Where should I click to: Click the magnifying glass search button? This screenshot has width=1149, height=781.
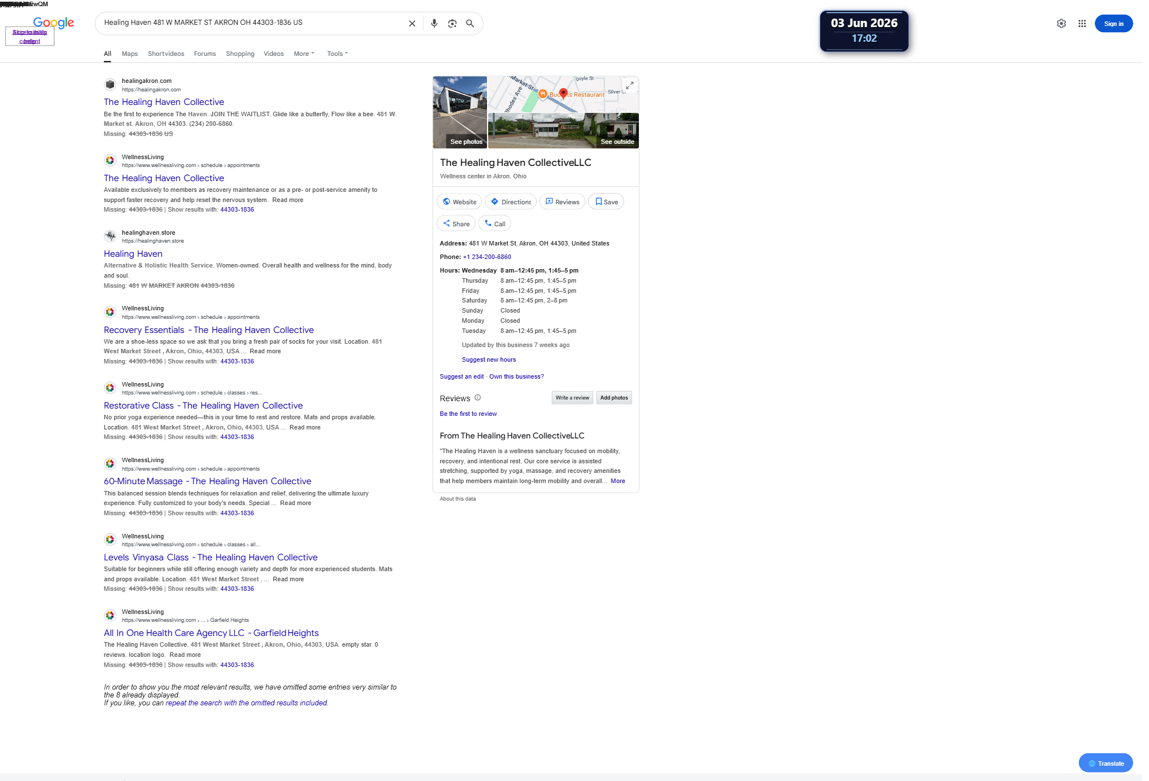pos(470,24)
